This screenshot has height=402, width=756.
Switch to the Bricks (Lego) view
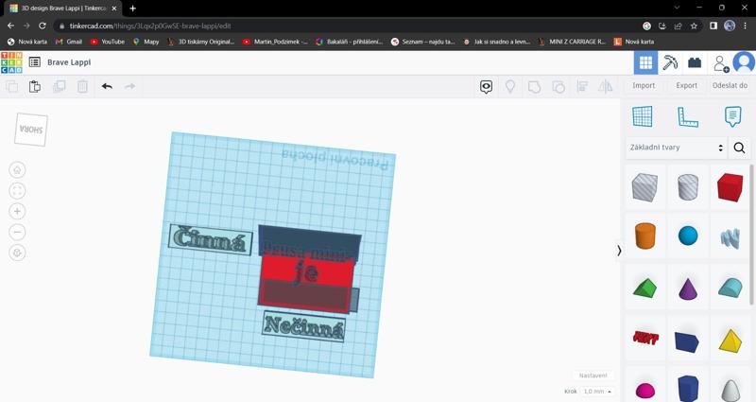pos(695,62)
